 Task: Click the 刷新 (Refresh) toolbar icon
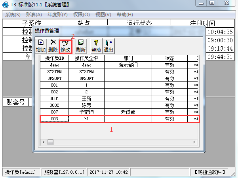81,46
